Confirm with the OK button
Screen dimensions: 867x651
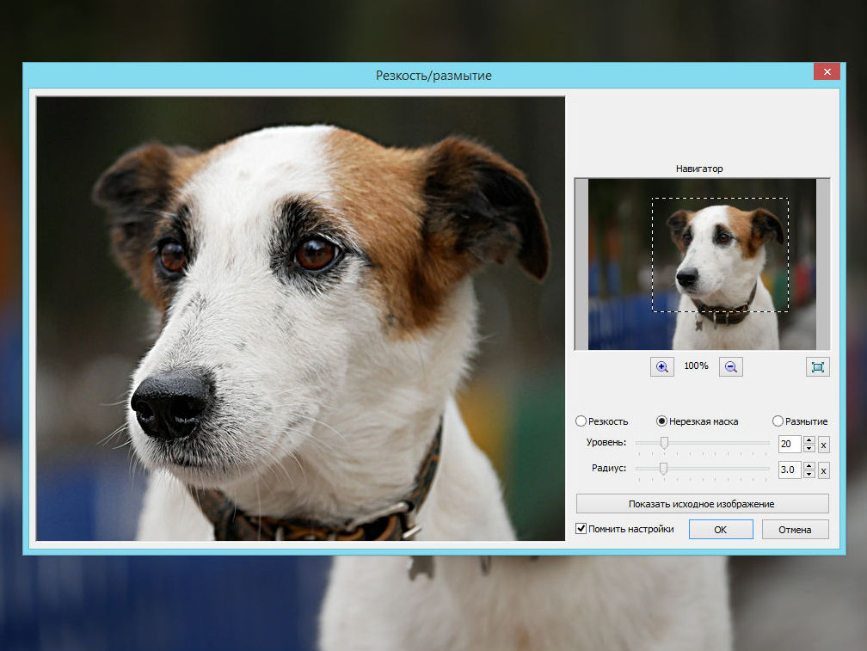pyautogui.click(x=721, y=529)
